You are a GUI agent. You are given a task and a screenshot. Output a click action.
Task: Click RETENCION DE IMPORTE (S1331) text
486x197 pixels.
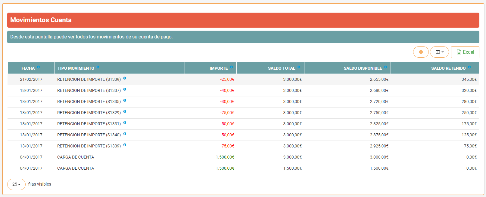[89, 124]
